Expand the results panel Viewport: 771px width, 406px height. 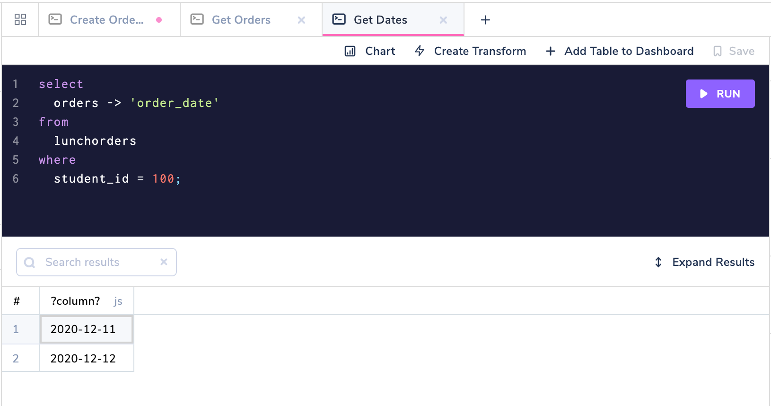tap(705, 262)
